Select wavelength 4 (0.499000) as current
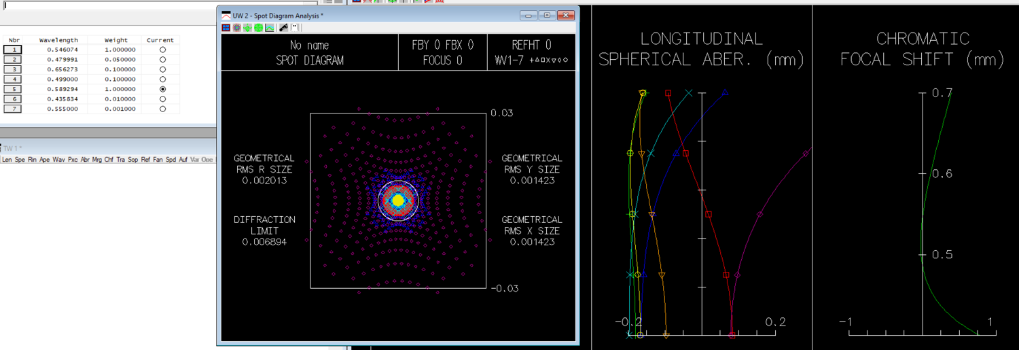 (162, 80)
